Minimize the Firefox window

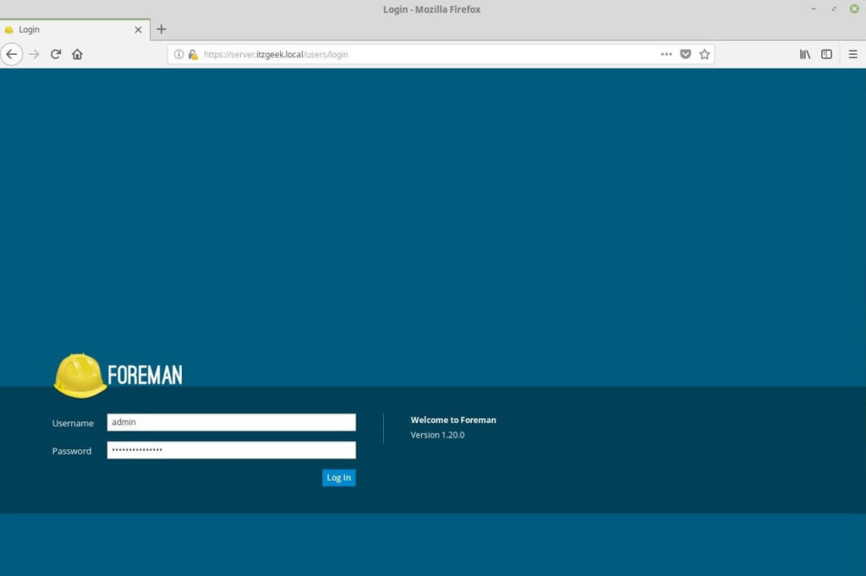click(814, 8)
